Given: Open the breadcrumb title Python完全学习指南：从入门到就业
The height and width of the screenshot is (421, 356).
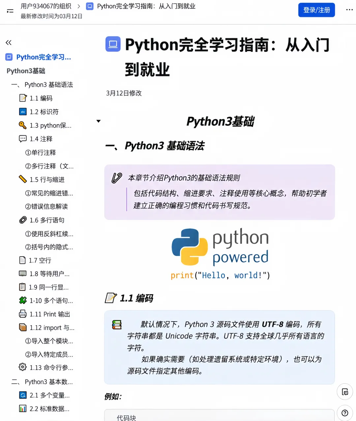Looking at the screenshot, I should point(146,6).
